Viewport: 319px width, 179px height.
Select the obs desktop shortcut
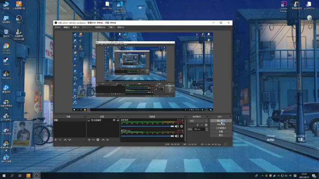pyautogui.click(x=19, y=19)
